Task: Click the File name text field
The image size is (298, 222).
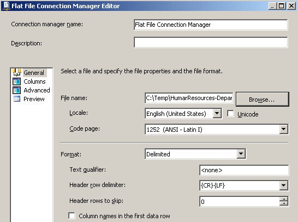Action: [x=189, y=98]
